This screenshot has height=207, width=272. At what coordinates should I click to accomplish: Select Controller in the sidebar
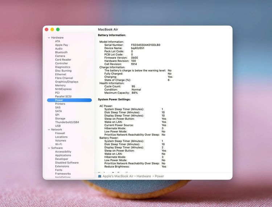click(x=61, y=63)
